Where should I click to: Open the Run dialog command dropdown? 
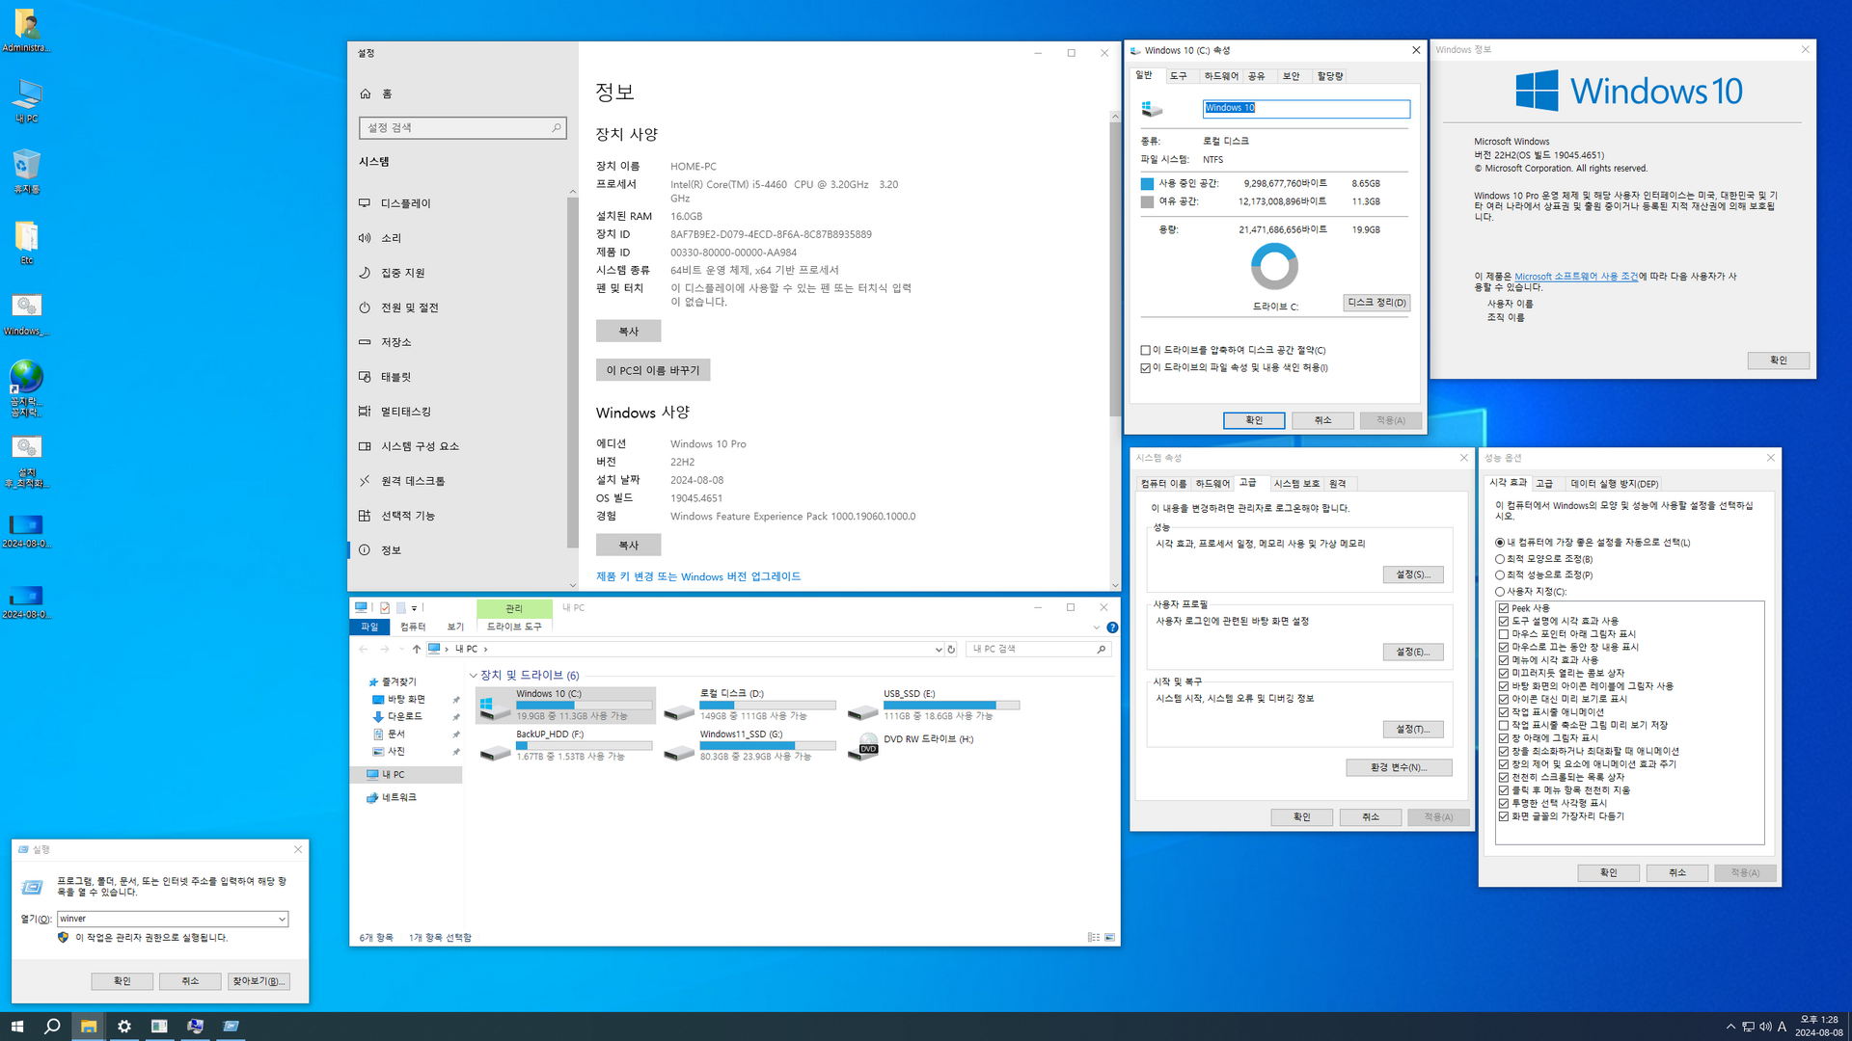(282, 920)
